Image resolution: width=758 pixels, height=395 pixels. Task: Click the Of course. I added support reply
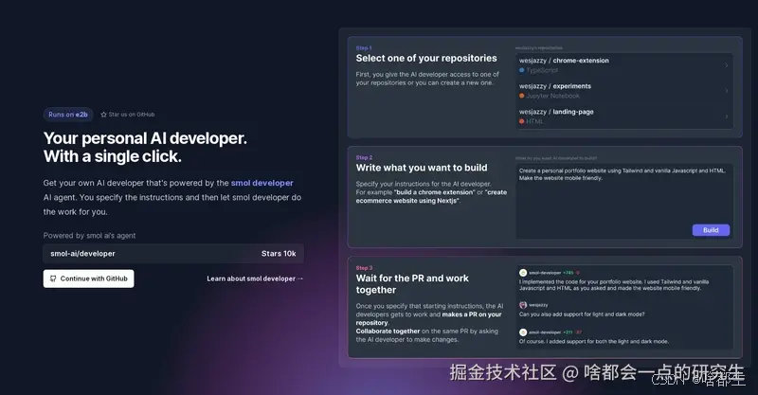(x=594, y=341)
